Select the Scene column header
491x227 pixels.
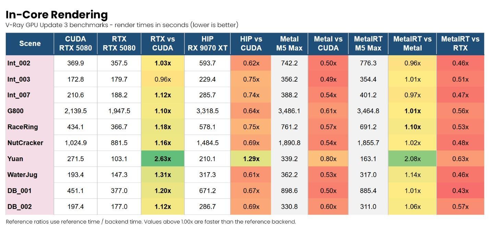click(x=30, y=44)
